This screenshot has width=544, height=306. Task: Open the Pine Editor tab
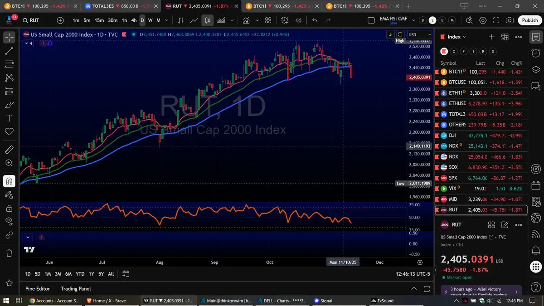point(38,289)
